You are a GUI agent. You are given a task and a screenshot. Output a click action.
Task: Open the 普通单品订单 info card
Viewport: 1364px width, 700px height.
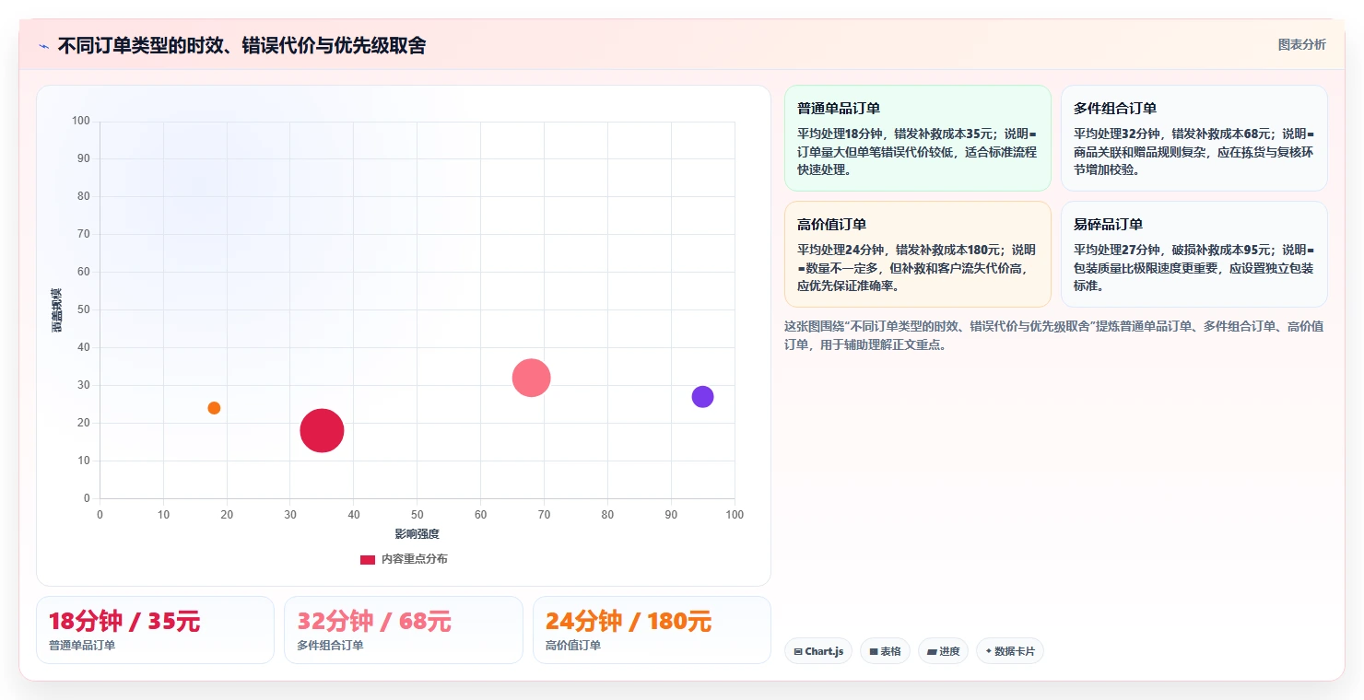coord(917,138)
